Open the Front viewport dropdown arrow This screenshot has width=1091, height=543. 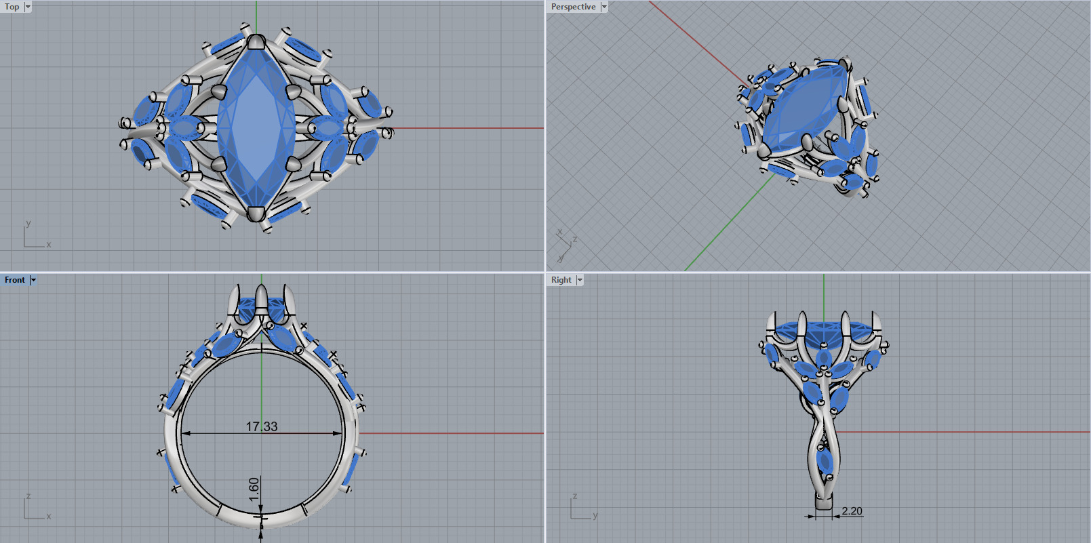(33, 280)
